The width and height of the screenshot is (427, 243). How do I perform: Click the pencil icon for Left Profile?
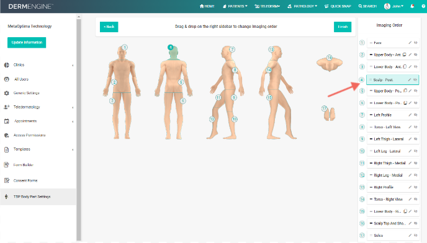[410, 115]
